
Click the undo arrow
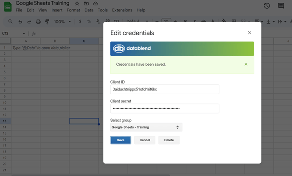point(20,22)
